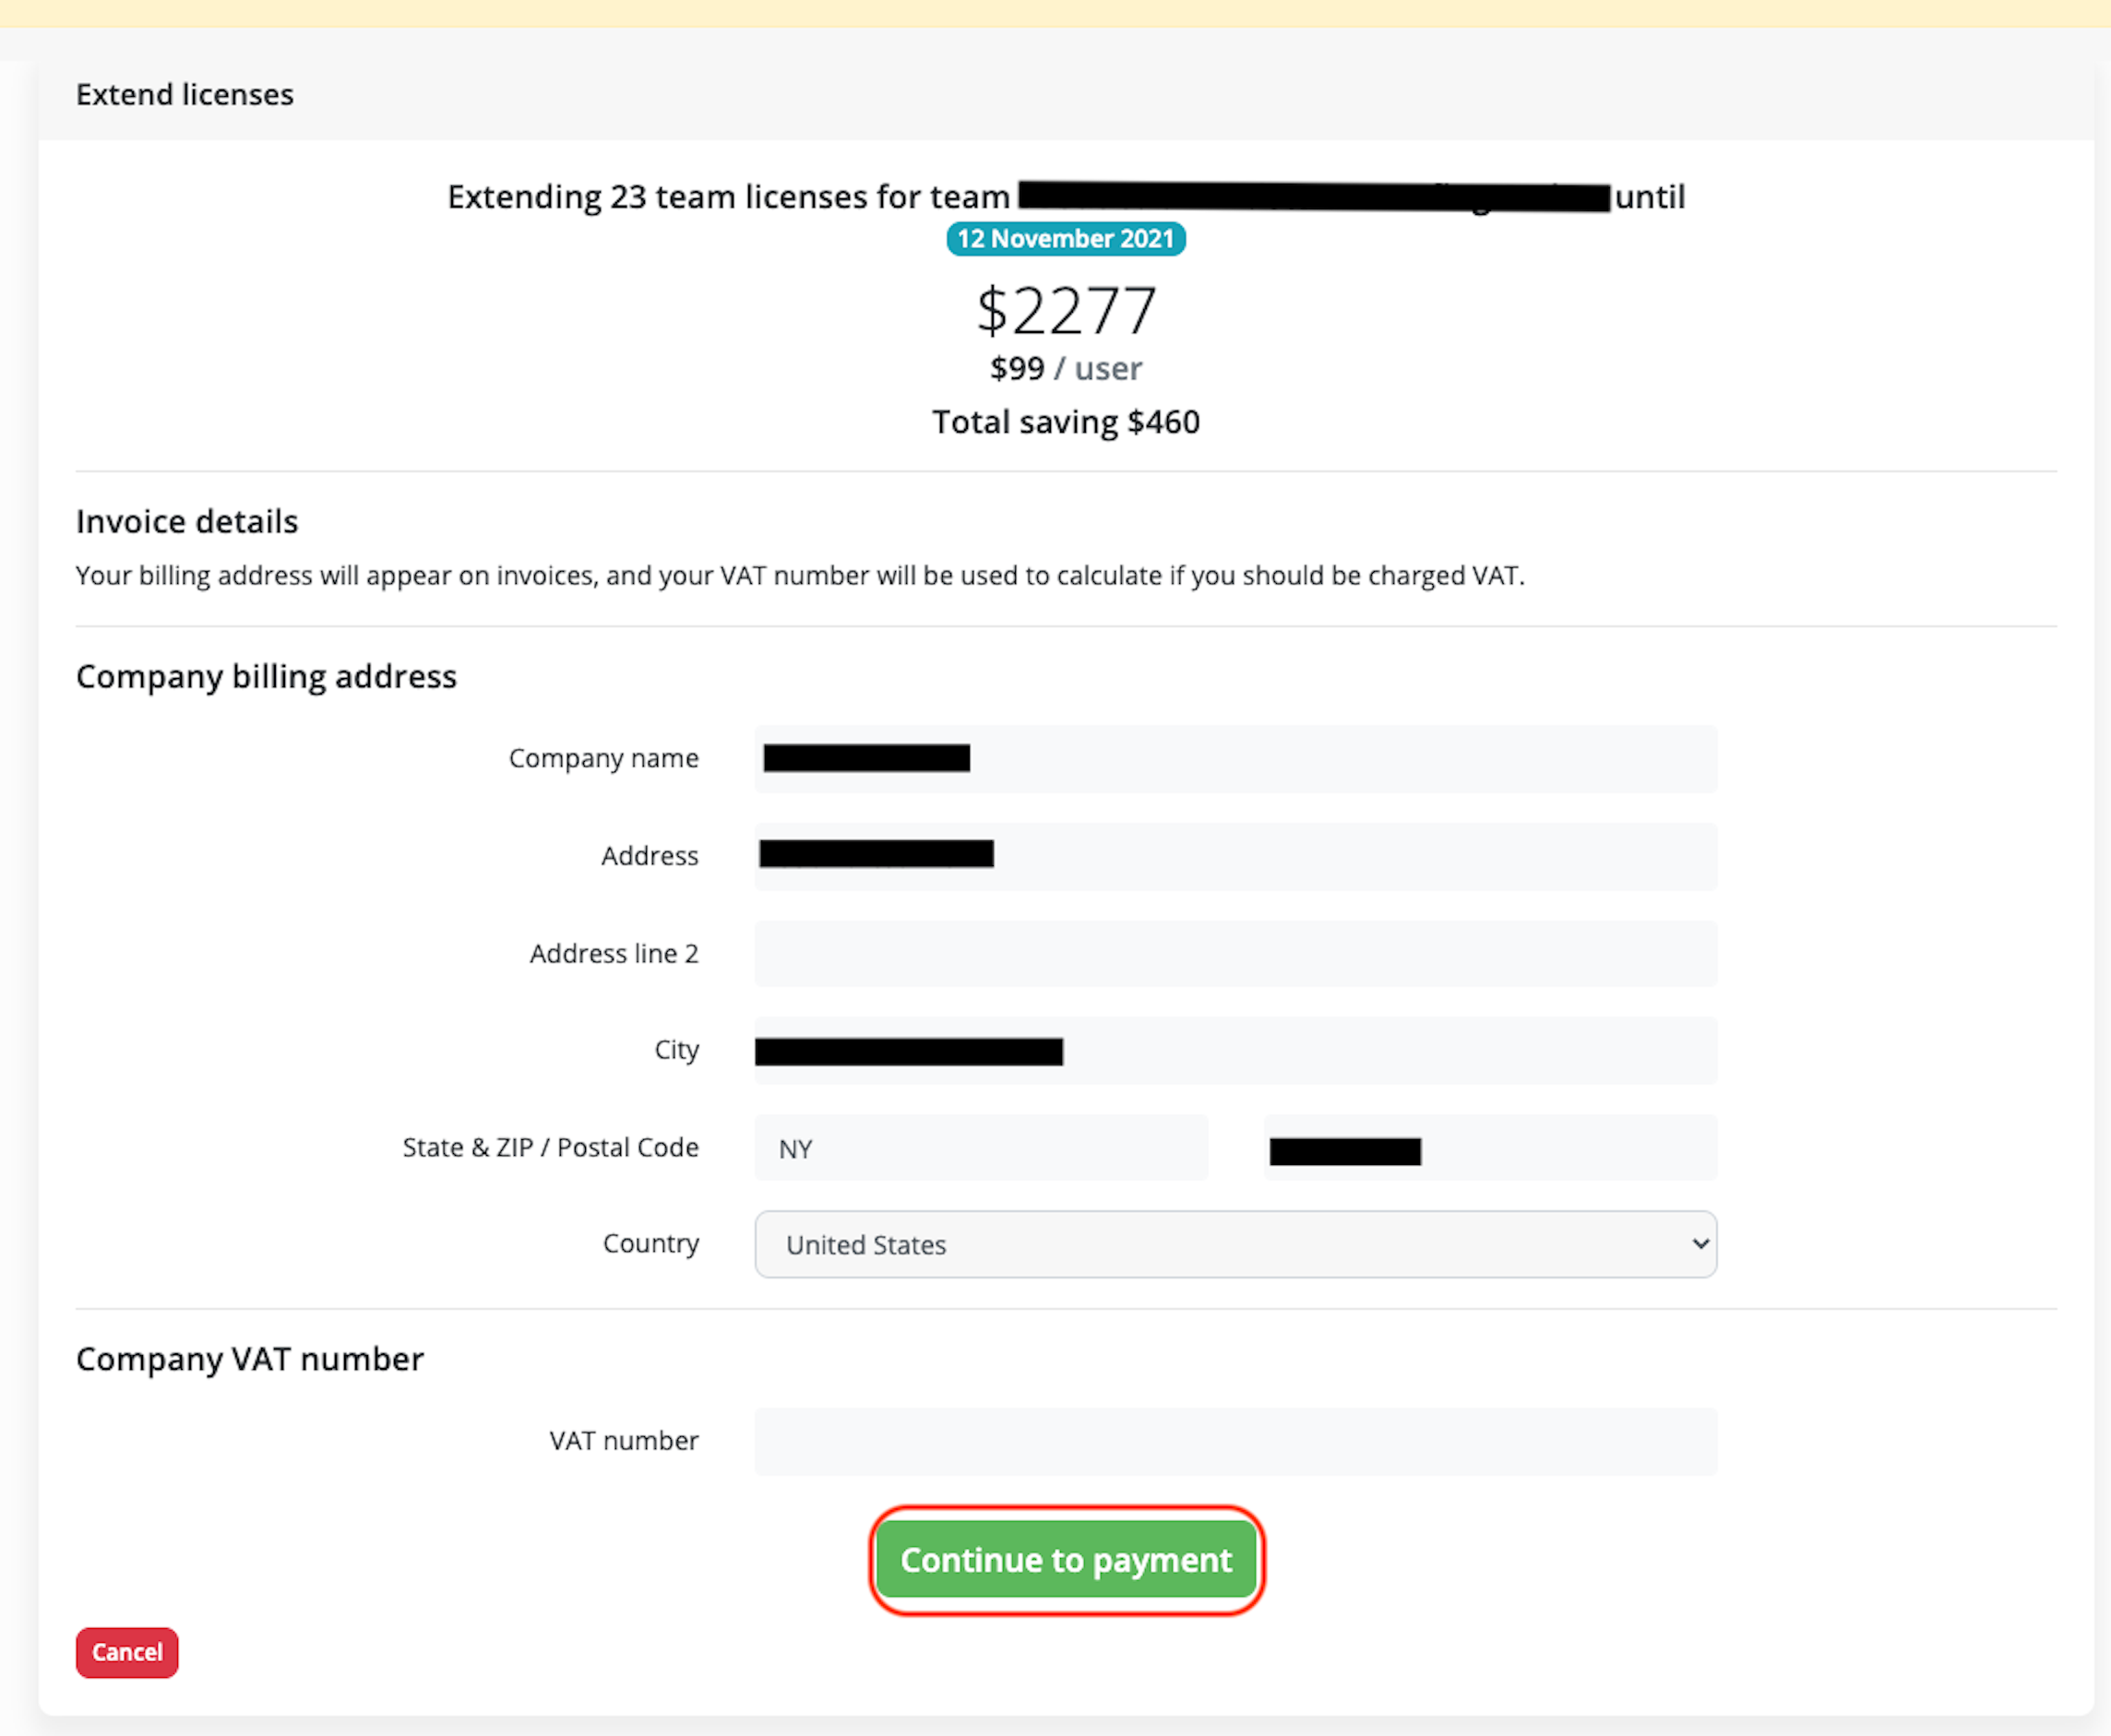Click the State & ZIP / Postal Code label

(x=550, y=1148)
